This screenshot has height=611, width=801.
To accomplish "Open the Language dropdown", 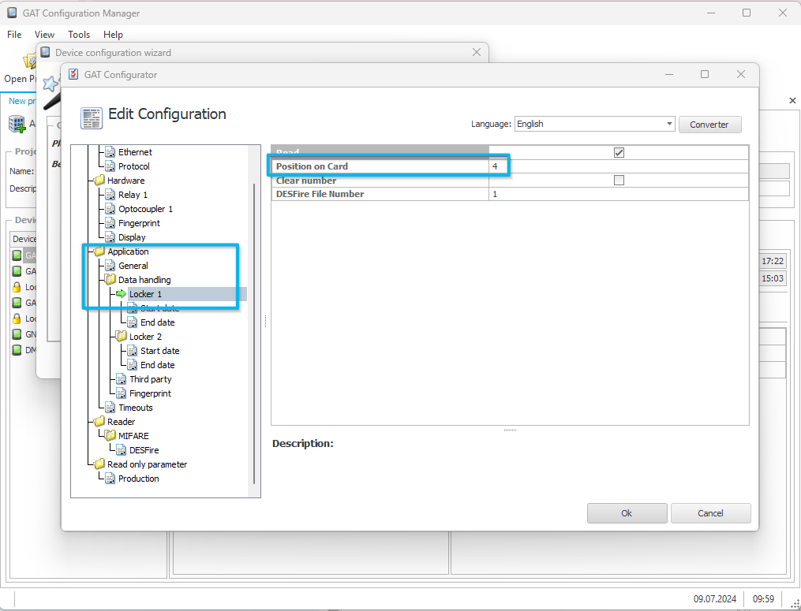I will 594,124.
